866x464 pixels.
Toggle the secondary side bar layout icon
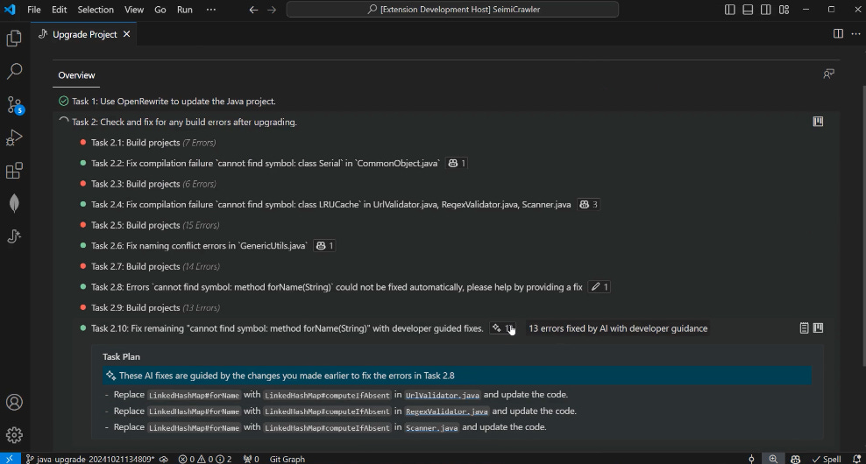pos(765,10)
